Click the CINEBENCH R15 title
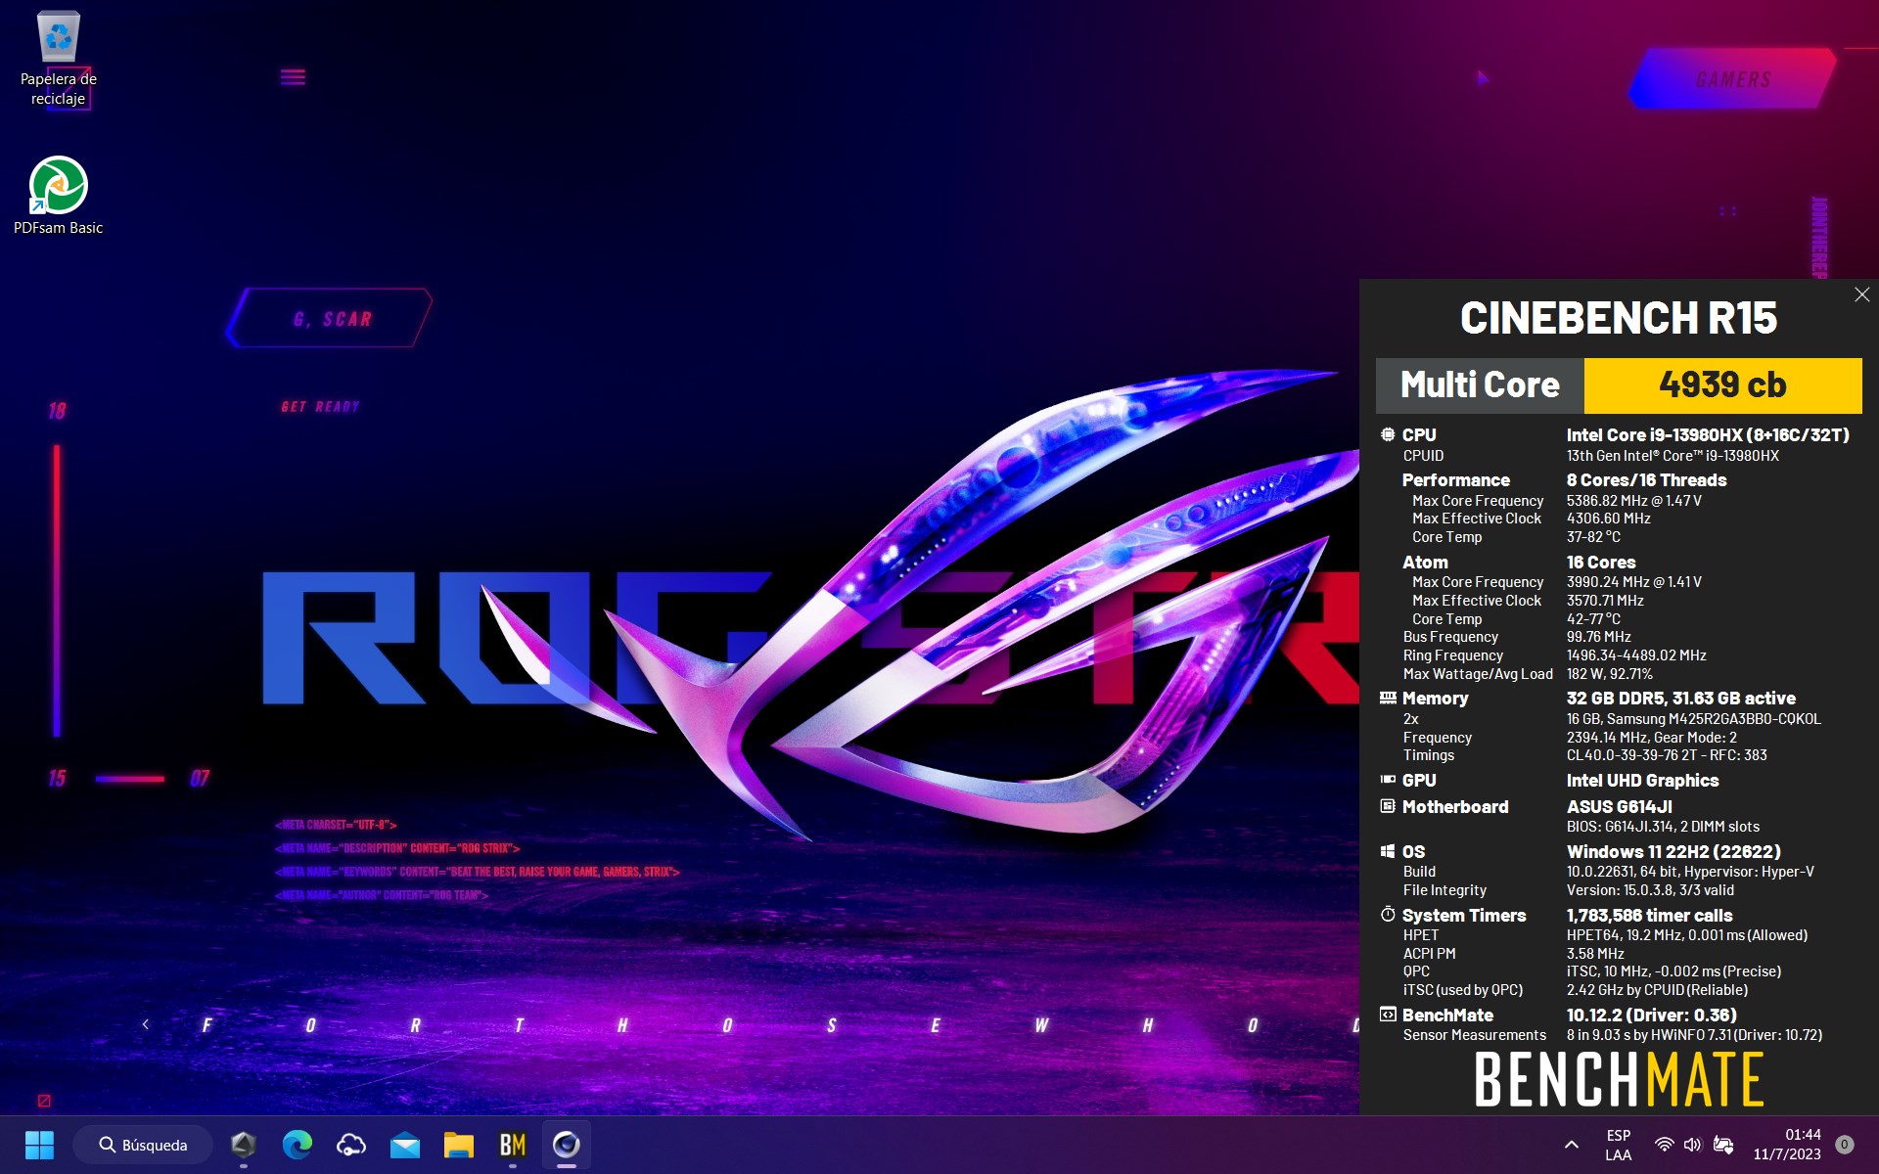The width and height of the screenshot is (1879, 1174). point(1619,318)
